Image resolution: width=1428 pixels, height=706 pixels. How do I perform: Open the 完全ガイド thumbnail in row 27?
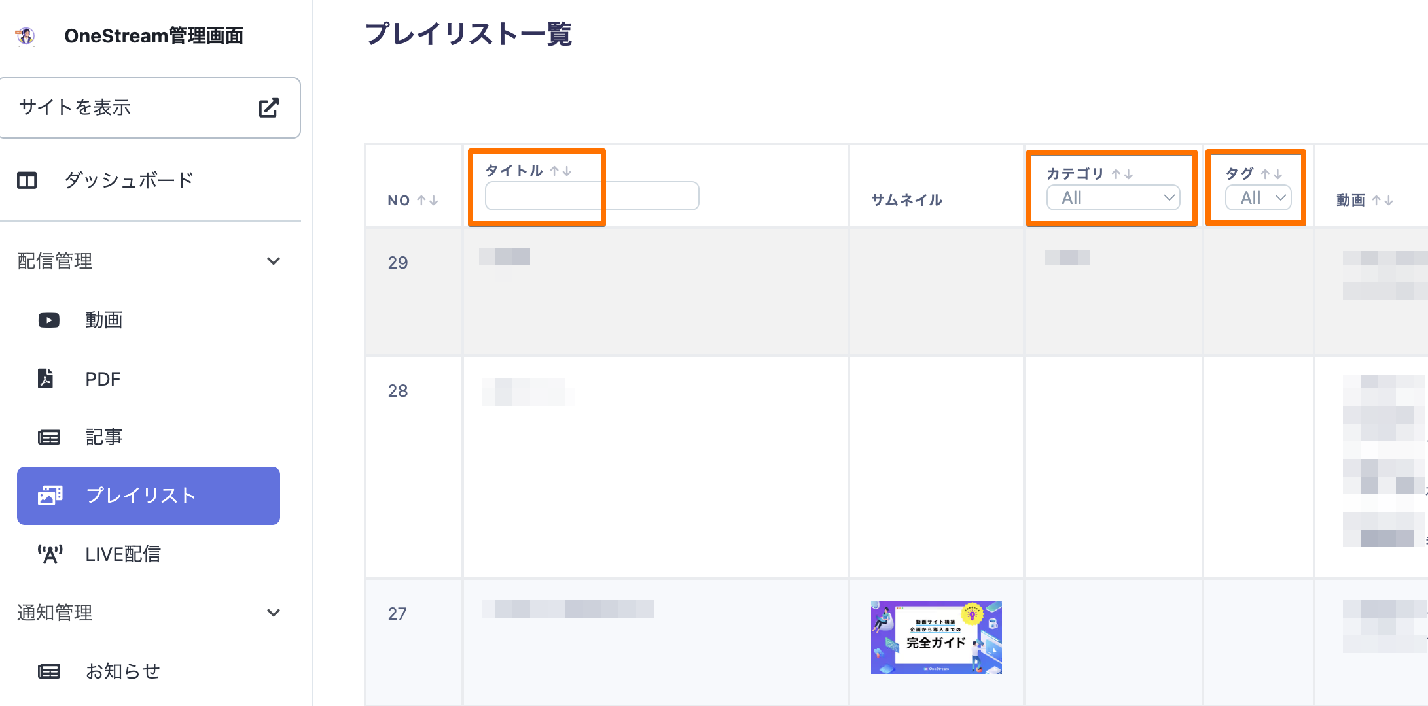click(x=936, y=637)
